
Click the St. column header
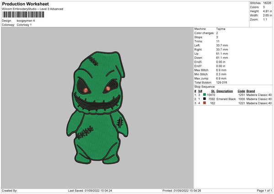point(213,91)
